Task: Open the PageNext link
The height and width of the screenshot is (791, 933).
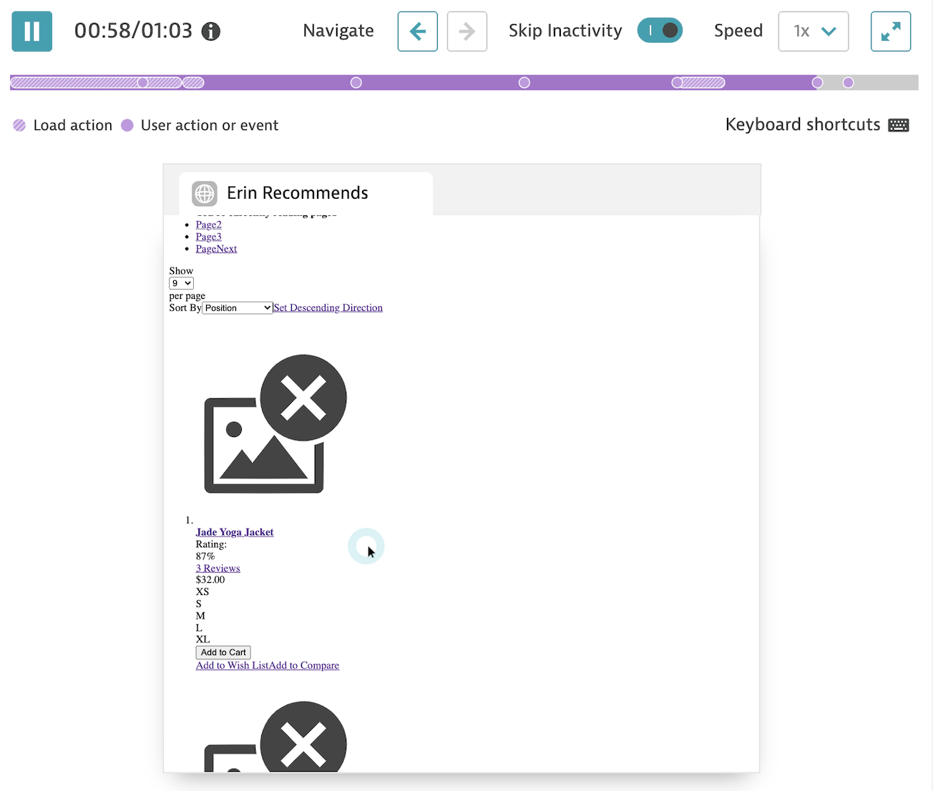Action: pos(216,249)
